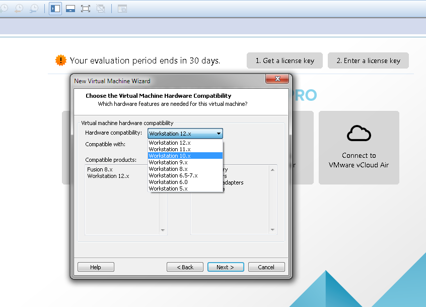426x307 pixels.
Task: Click up arrow of limitations list scrollbar
Action: pyautogui.click(x=272, y=170)
